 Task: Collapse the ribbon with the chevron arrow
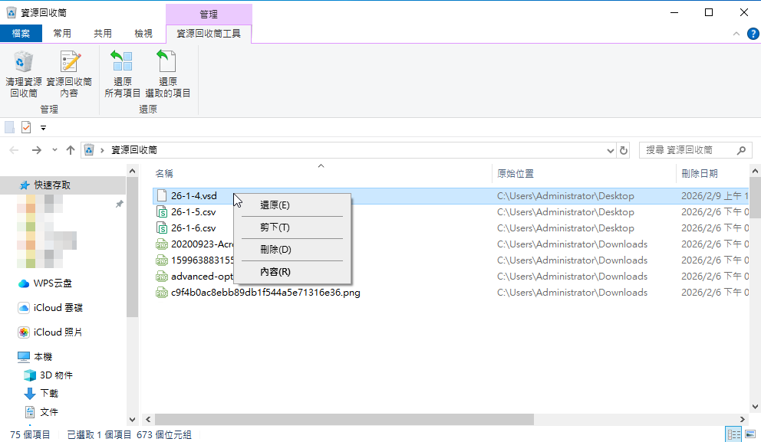click(735, 34)
